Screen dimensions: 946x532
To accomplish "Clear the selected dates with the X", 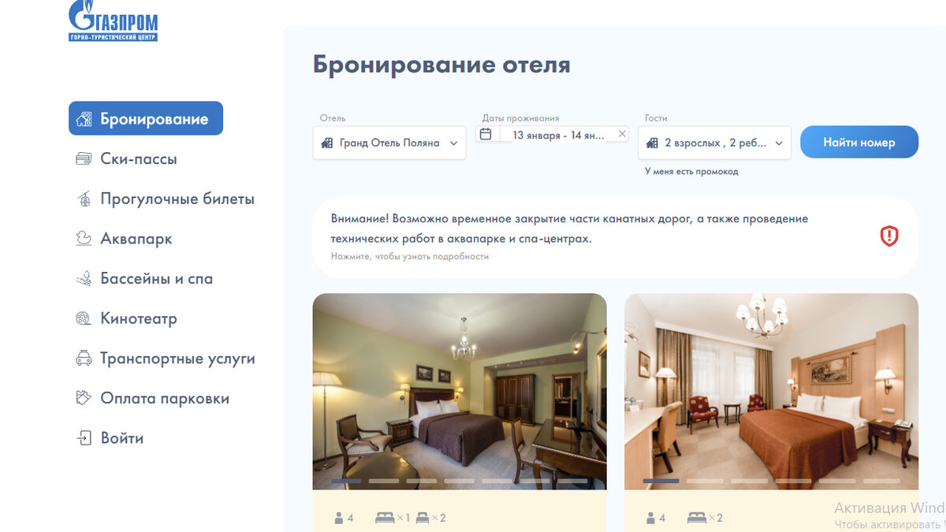I will click(622, 133).
